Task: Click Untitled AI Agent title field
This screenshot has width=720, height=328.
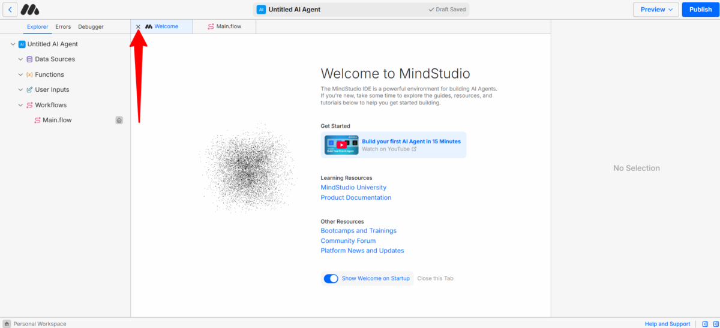Action: [361, 10]
